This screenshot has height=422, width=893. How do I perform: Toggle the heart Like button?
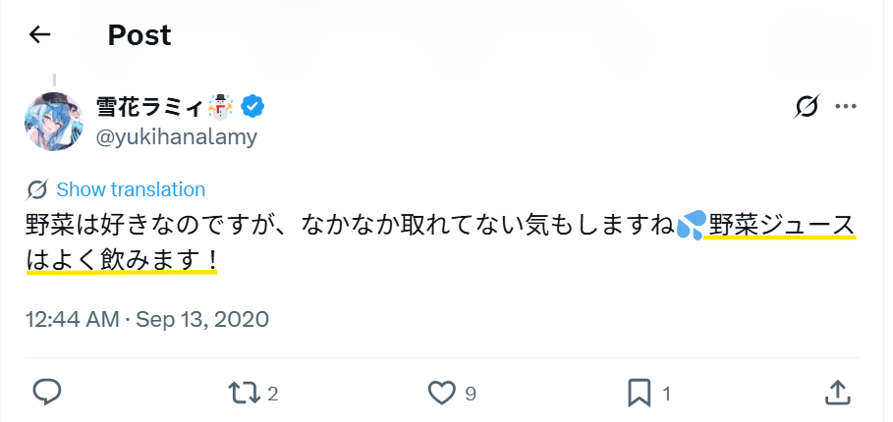tap(442, 393)
